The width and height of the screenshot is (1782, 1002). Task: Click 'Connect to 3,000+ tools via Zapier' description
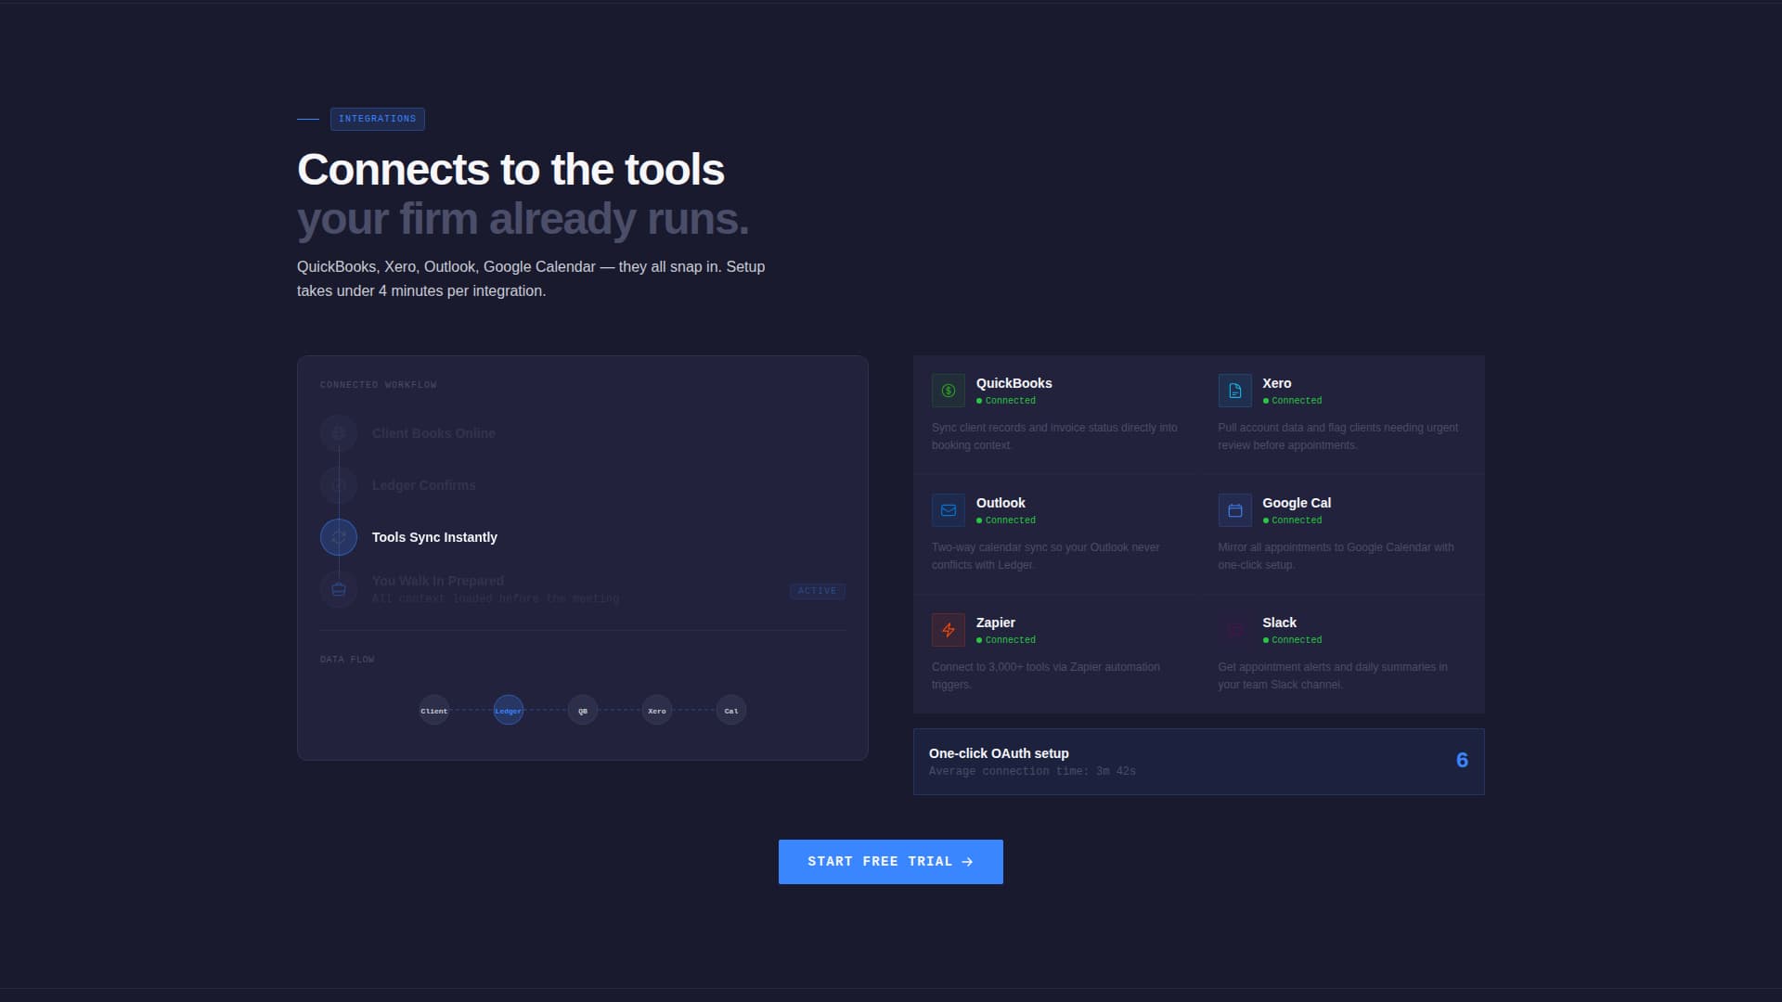pyautogui.click(x=1045, y=675)
